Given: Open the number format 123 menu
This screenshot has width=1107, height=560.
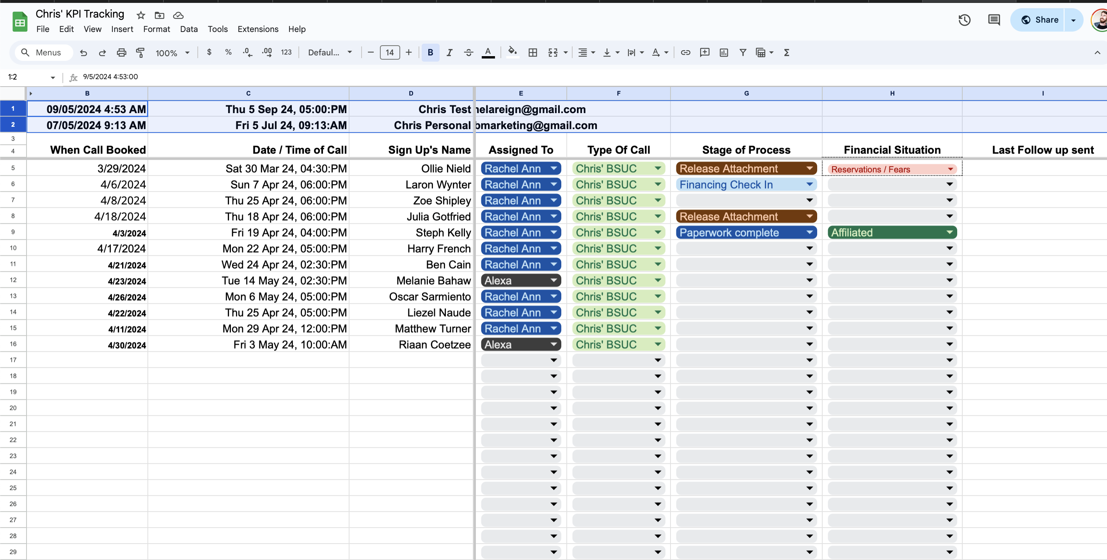Looking at the screenshot, I should pyautogui.click(x=286, y=52).
